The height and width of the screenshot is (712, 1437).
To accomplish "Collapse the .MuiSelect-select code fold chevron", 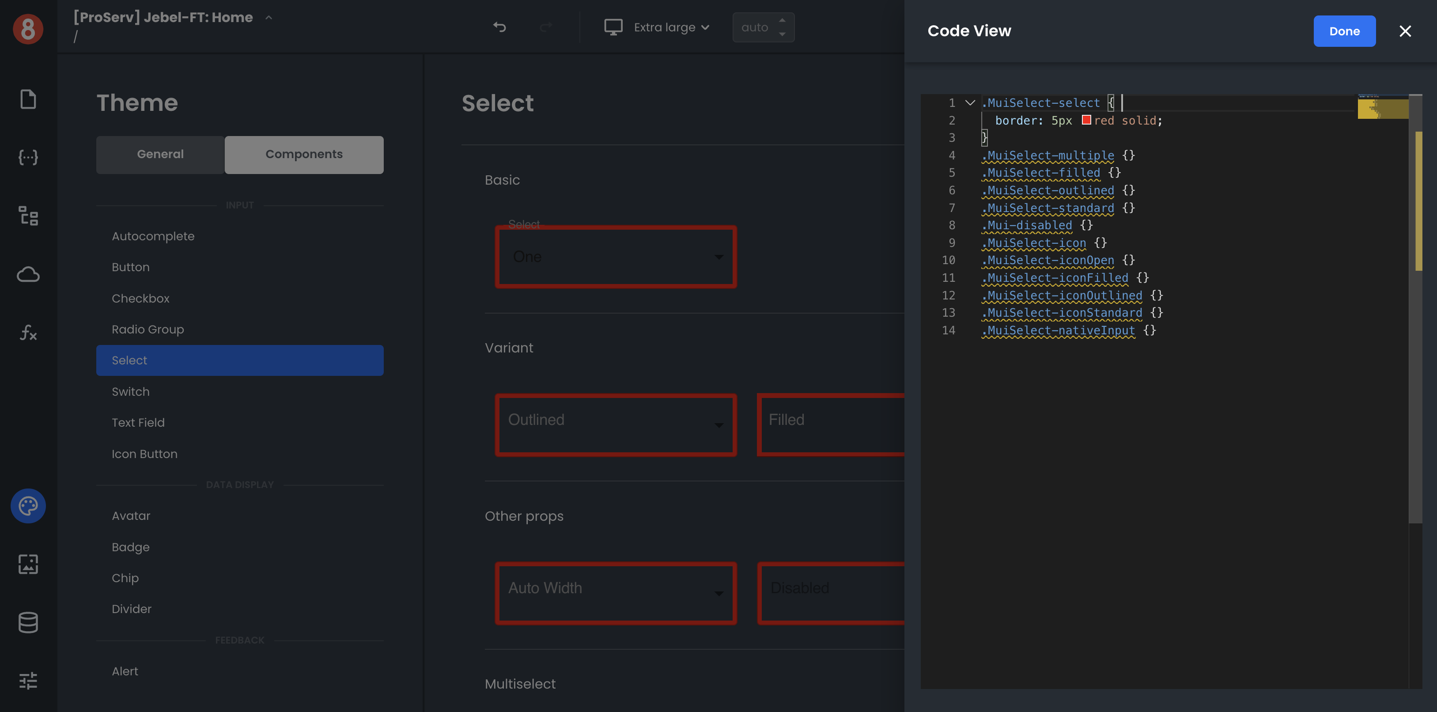I will tap(970, 102).
